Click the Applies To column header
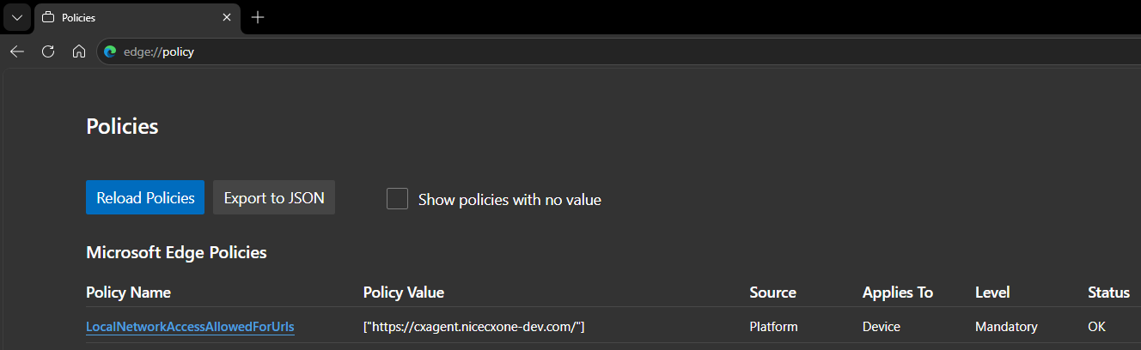The image size is (1141, 350). 898,293
